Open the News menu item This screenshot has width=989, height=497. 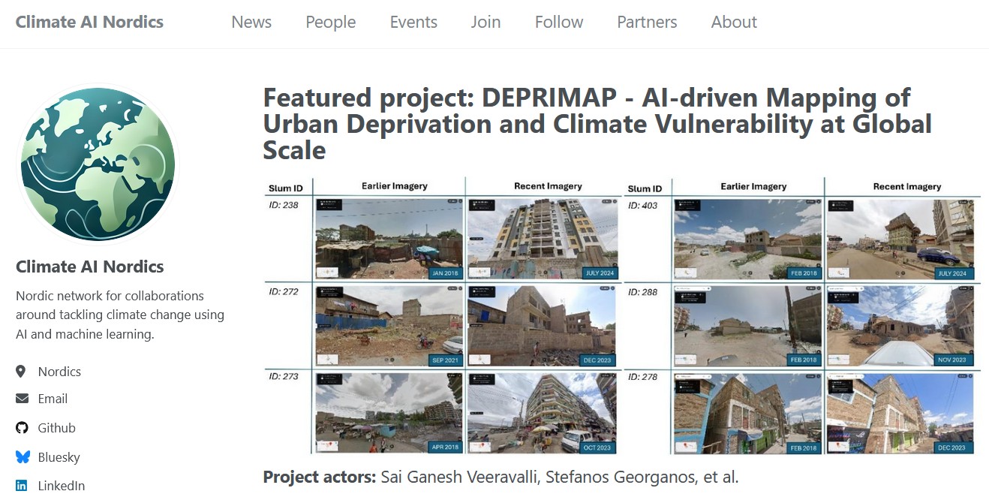[251, 23]
